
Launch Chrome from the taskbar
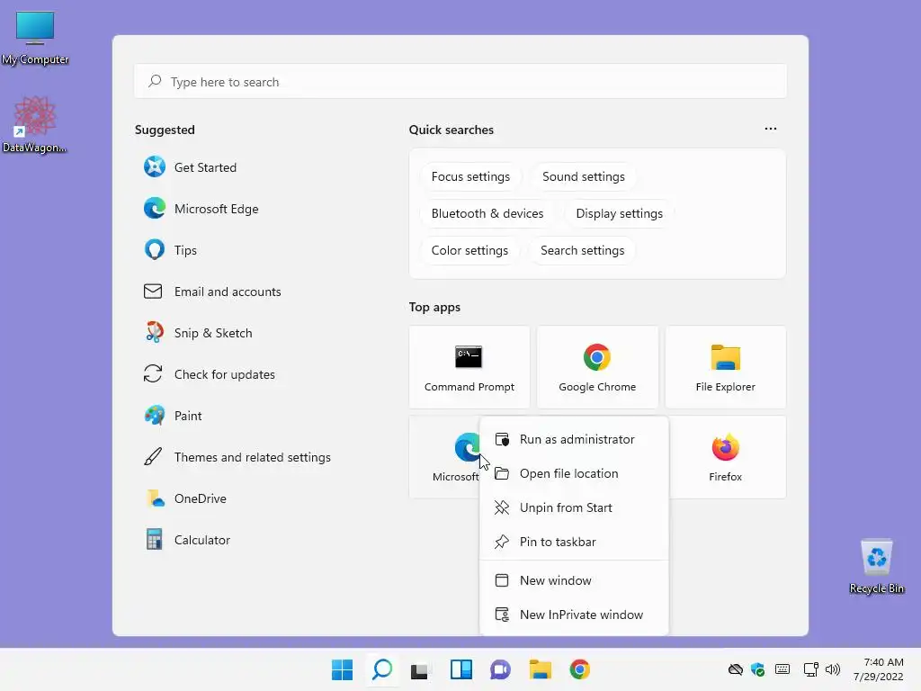pyautogui.click(x=580, y=669)
